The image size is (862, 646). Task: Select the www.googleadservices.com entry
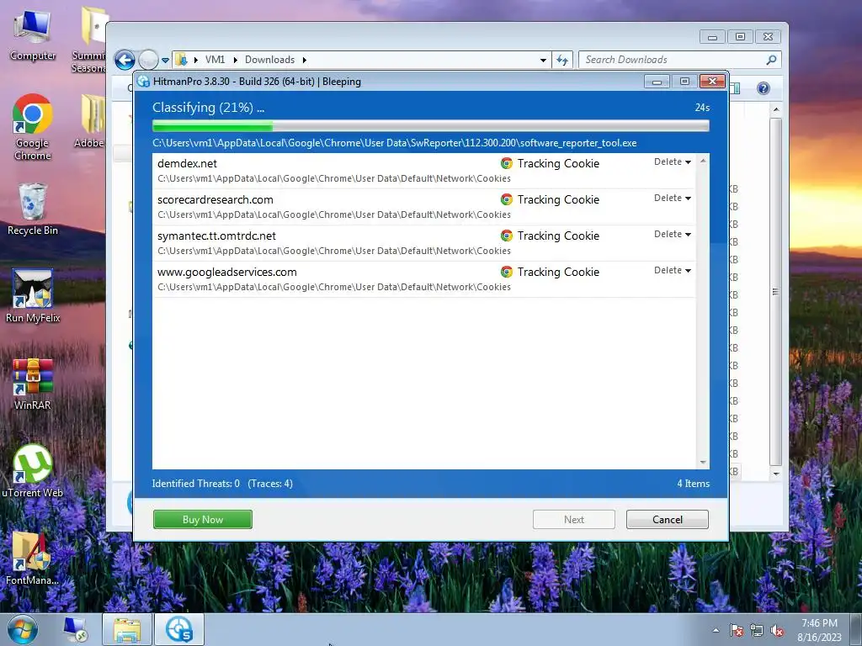424,279
